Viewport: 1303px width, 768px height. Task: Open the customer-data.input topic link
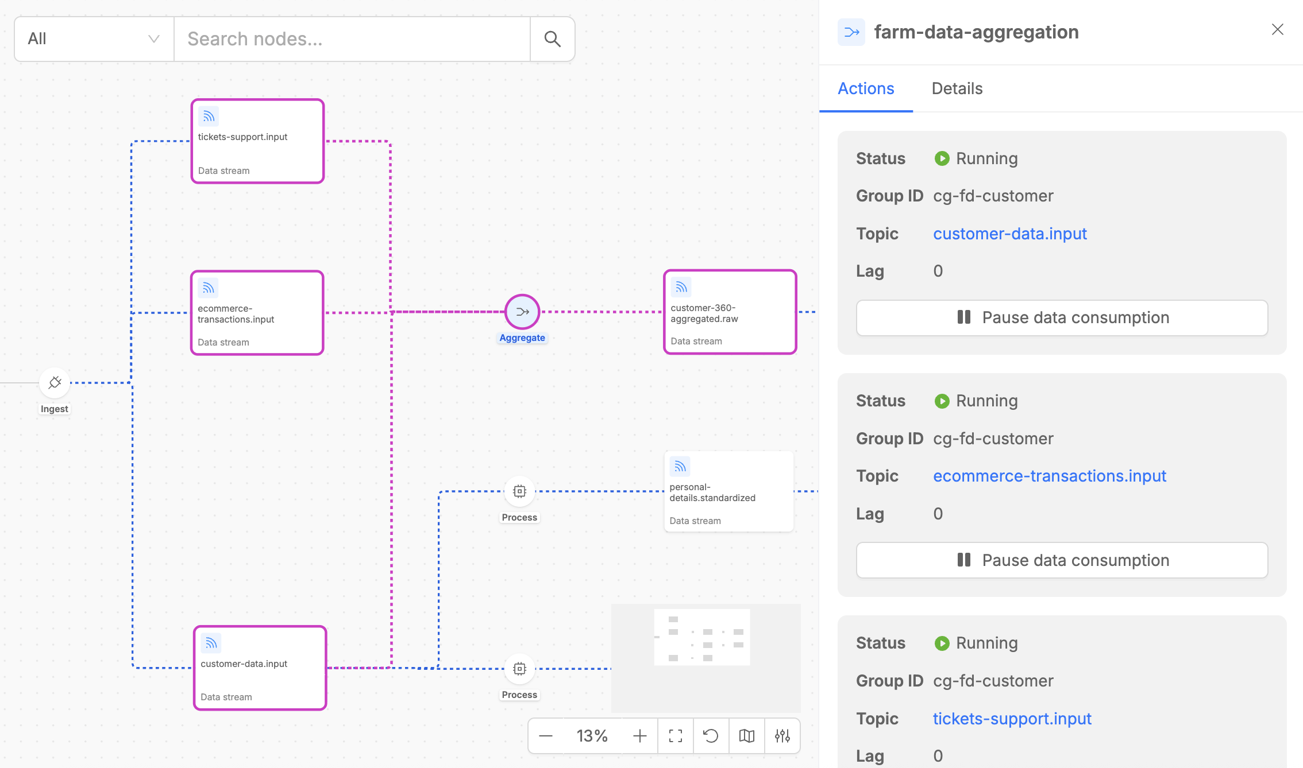point(1009,234)
